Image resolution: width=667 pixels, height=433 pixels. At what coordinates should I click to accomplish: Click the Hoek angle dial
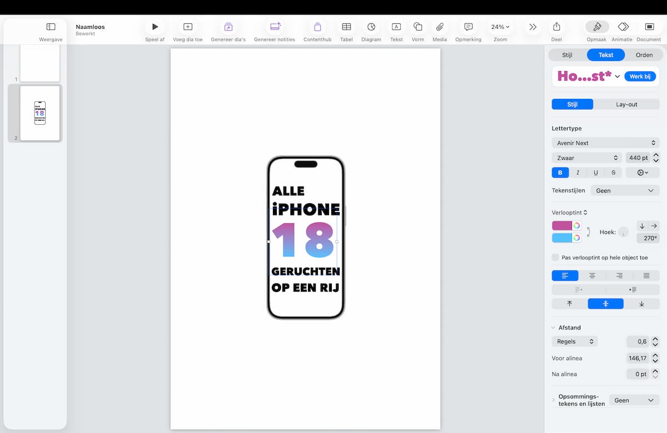click(624, 232)
